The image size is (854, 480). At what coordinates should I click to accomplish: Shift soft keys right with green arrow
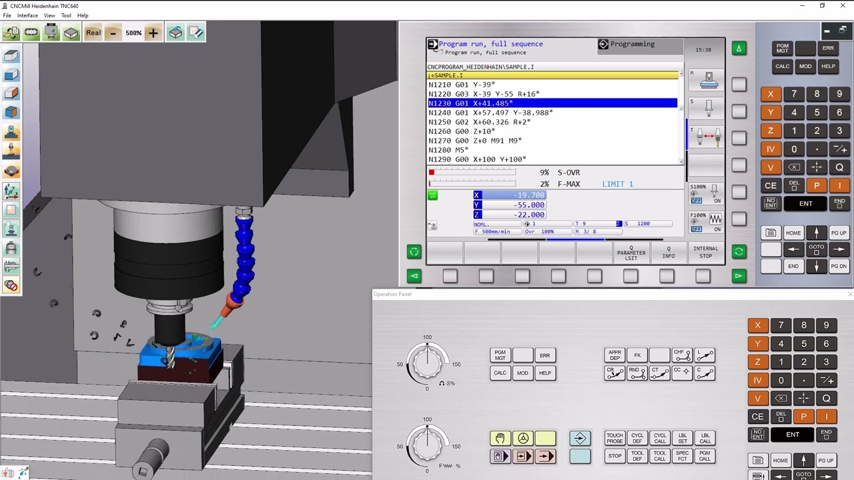point(739,276)
